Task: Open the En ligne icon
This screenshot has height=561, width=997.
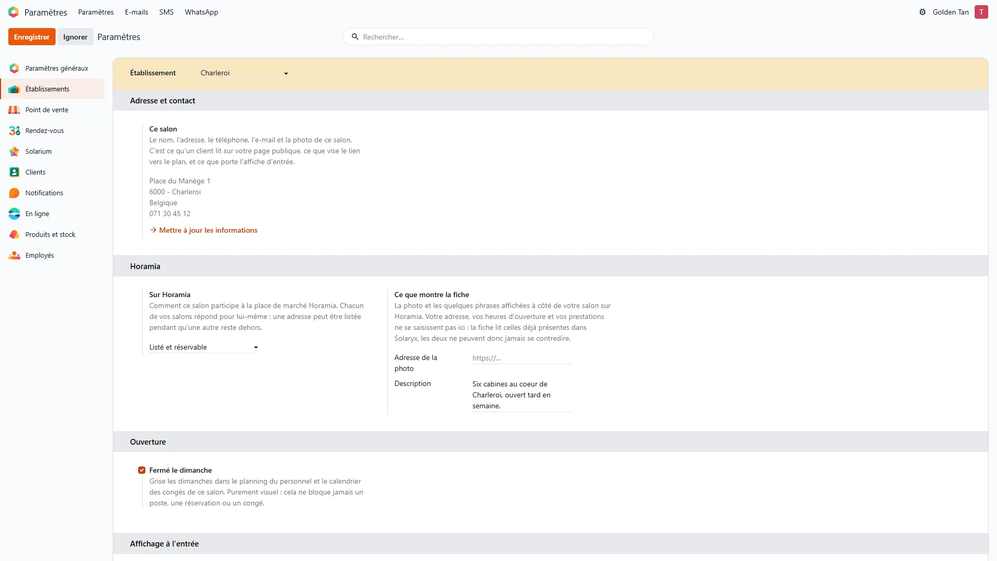Action: [14, 213]
